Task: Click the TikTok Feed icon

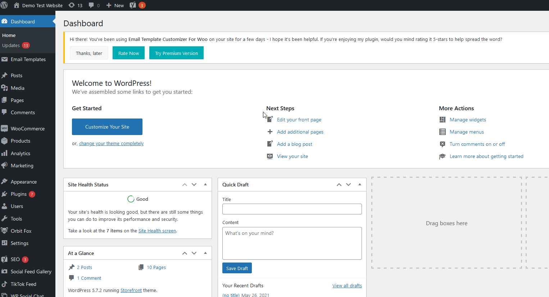Action: (4, 284)
